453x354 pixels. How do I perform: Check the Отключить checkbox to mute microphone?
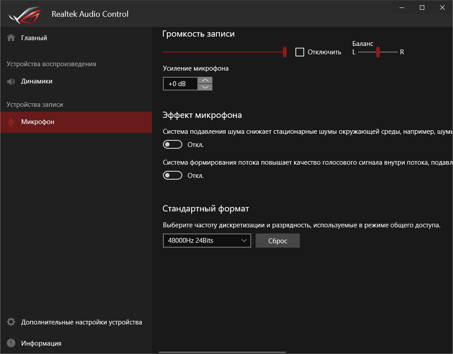[x=300, y=52]
